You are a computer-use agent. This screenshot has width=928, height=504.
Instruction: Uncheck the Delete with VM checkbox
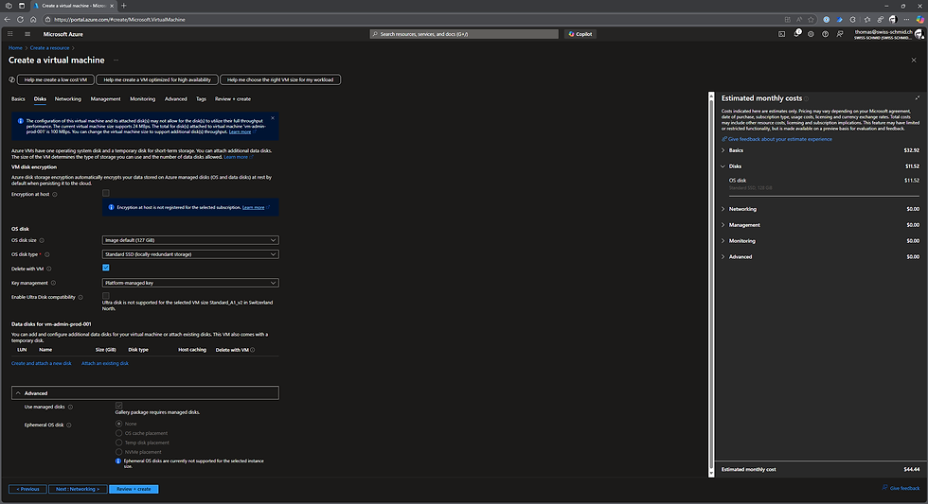(106, 268)
